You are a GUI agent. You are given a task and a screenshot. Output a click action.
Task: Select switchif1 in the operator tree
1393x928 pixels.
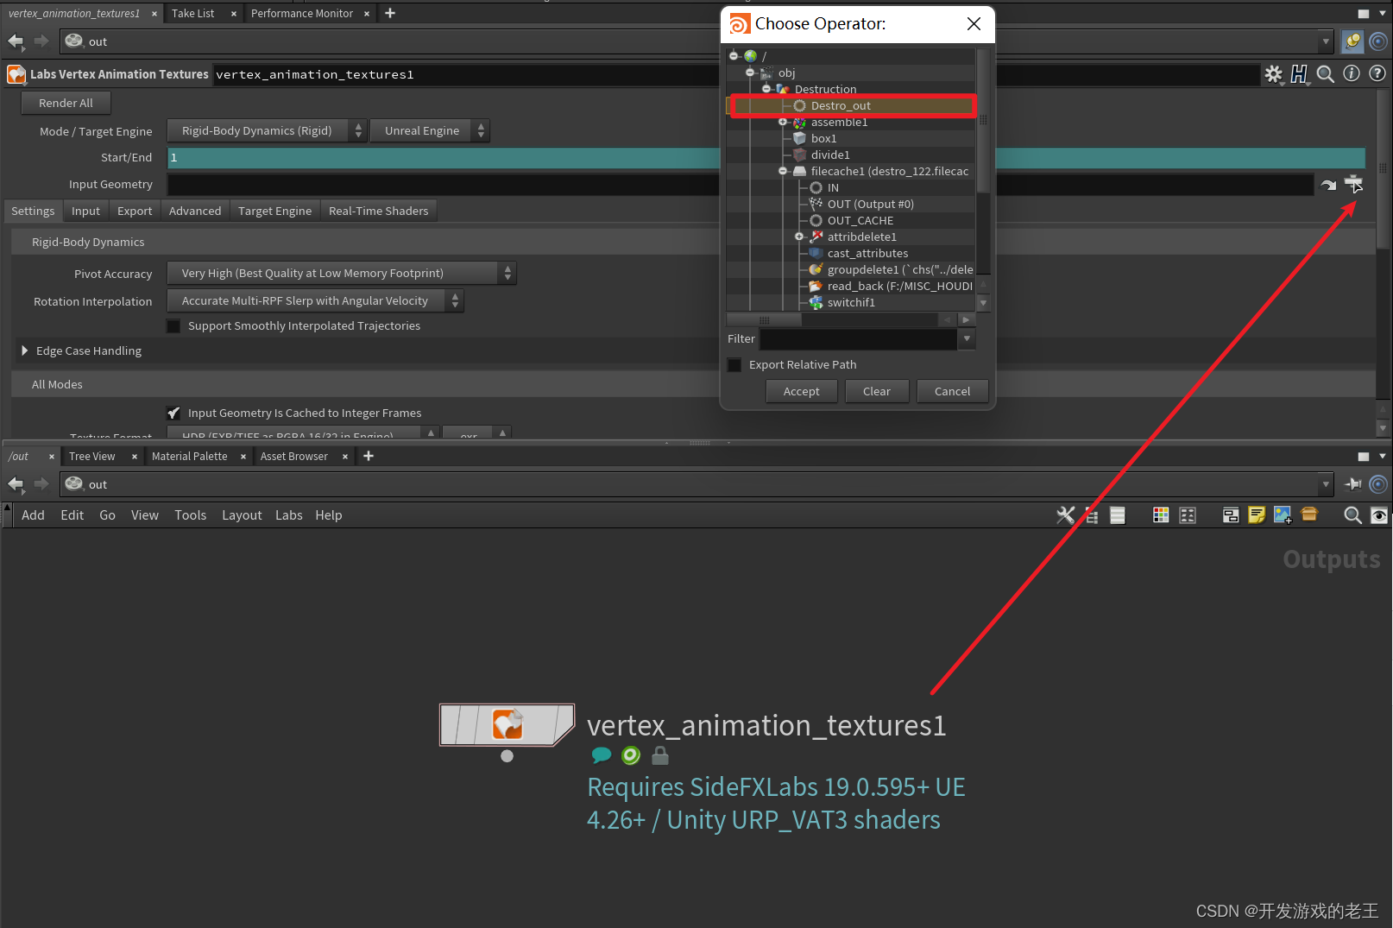coord(851,302)
